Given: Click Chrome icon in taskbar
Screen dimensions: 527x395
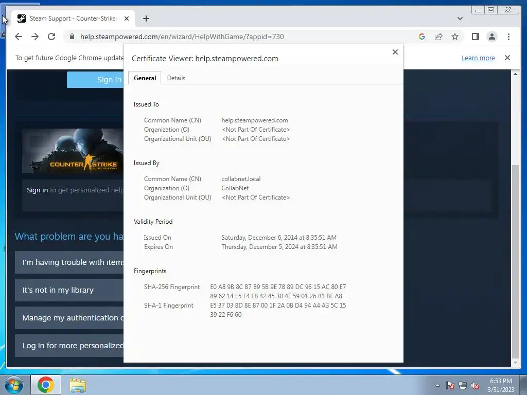Looking at the screenshot, I should pyautogui.click(x=46, y=385).
